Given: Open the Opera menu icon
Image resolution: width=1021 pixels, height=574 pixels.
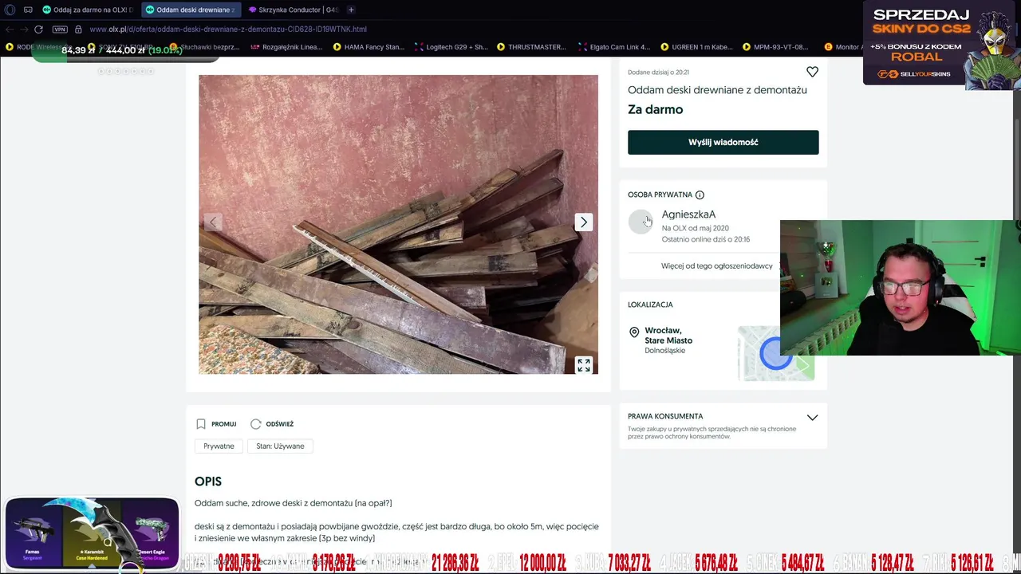Looking at the screenshot, I should coord(10,10).
